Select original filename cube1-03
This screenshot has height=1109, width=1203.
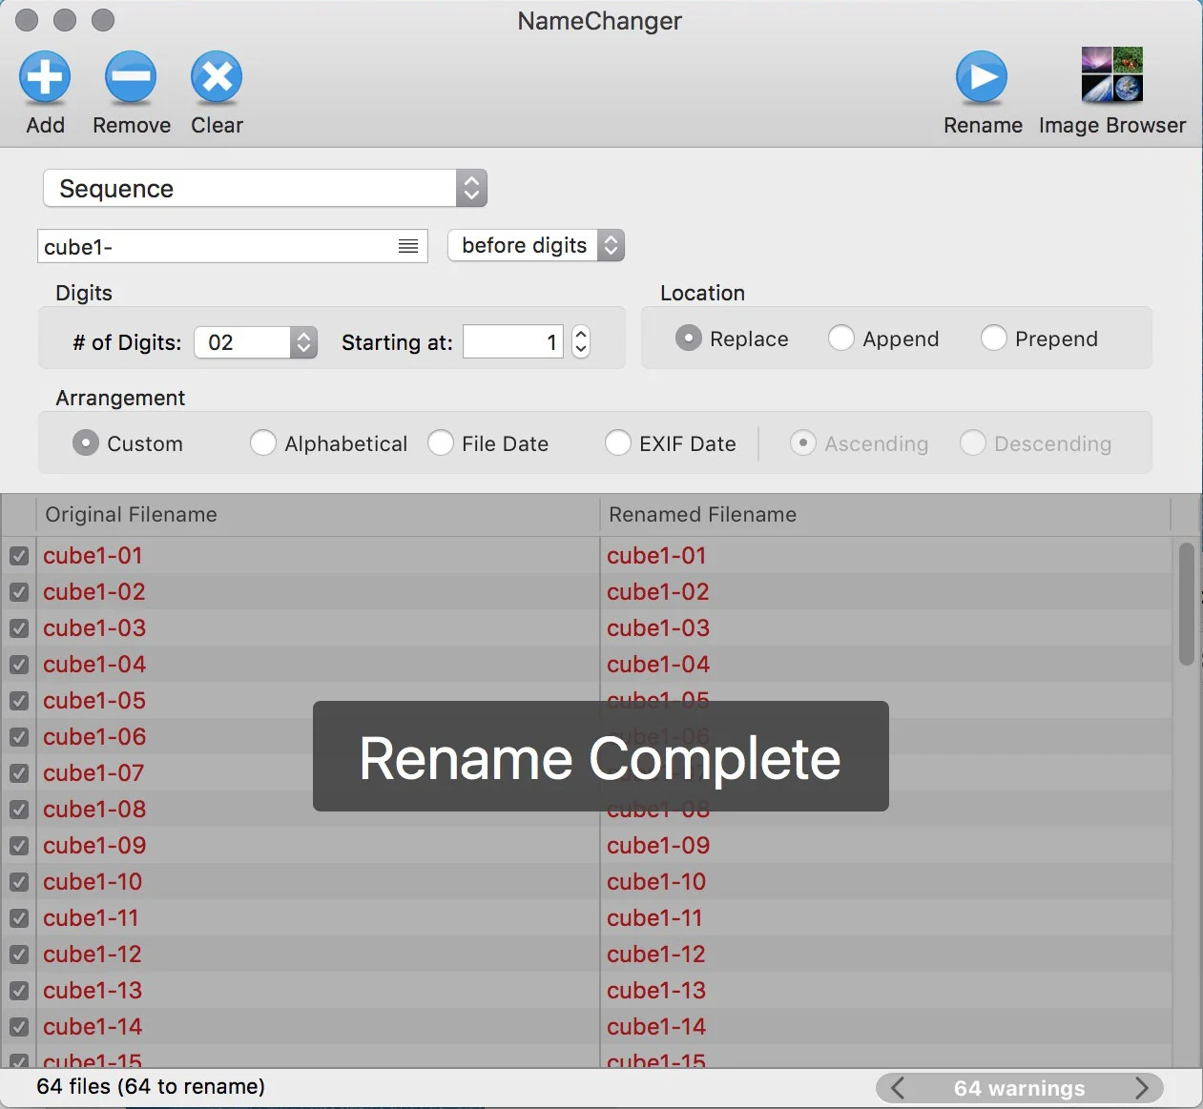point(94,627)
